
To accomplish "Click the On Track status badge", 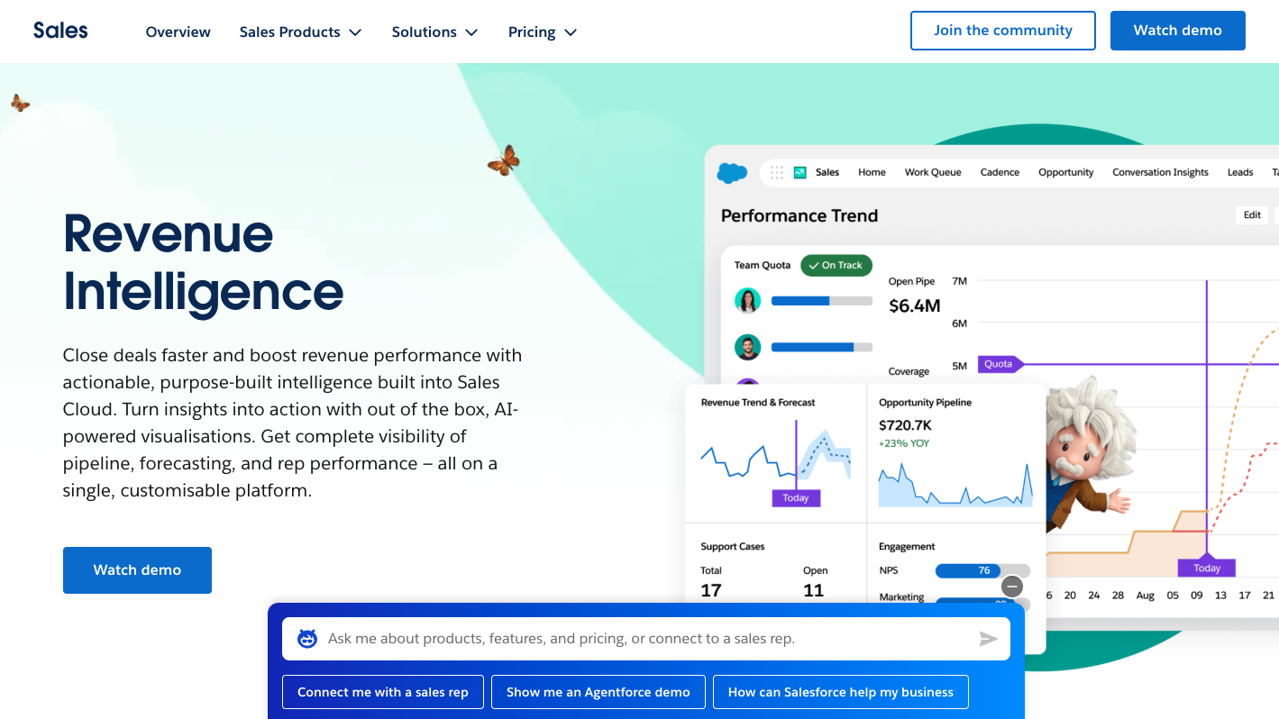I will tap(836, 265).
